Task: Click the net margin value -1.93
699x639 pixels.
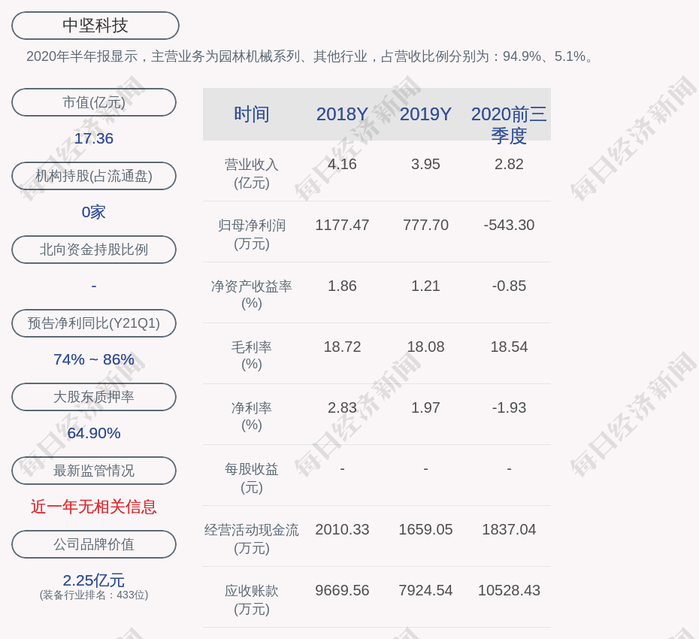Action: (509, 407)
